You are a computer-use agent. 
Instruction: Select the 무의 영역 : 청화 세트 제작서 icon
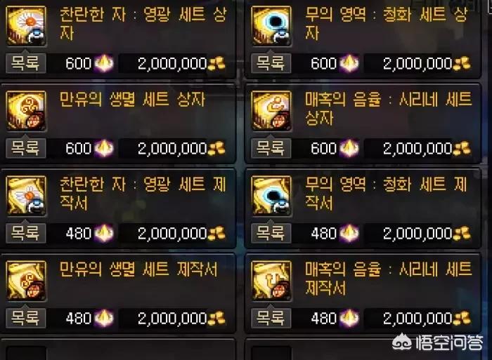click(x=271, y=196)
